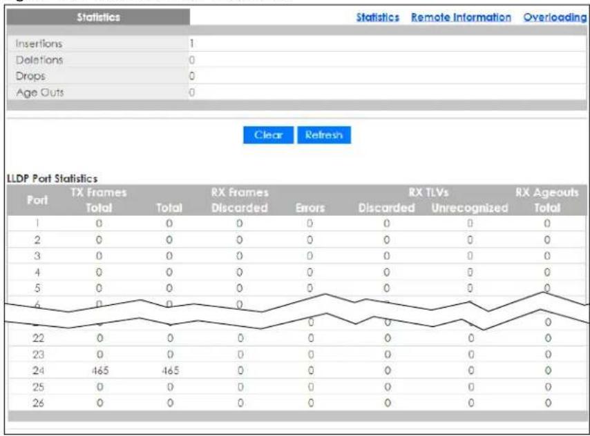Image resolution: width=590 pixels, height=436 pixels.
Task: Select port 1 row number
Action: (x=37, y=224)
